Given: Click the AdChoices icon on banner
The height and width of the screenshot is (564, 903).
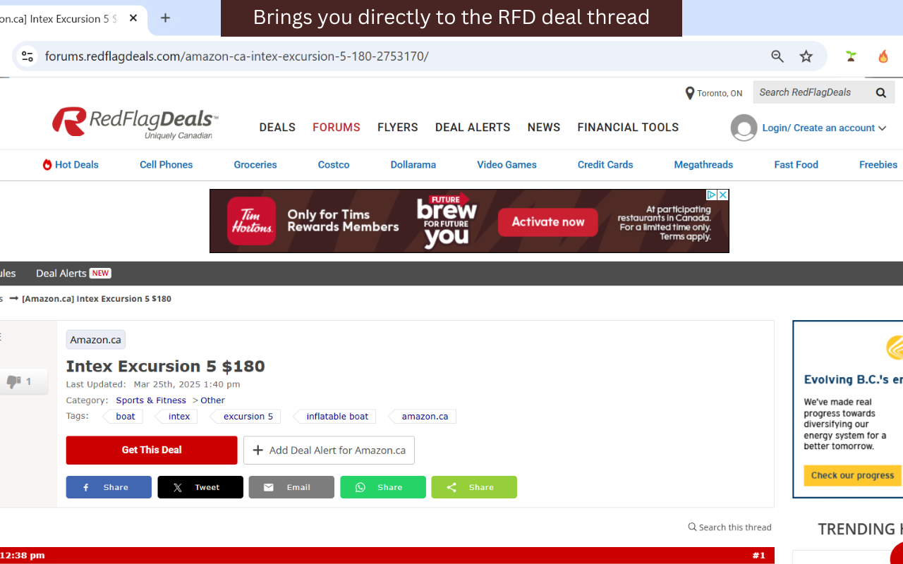Looking at the screenshot, I should pyautogui.click(x=713, y=195).
